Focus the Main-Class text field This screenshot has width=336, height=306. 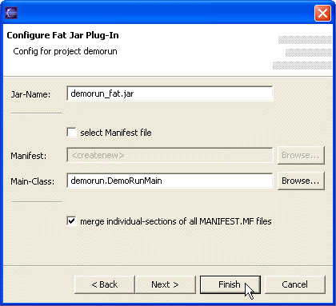point(170,181)
